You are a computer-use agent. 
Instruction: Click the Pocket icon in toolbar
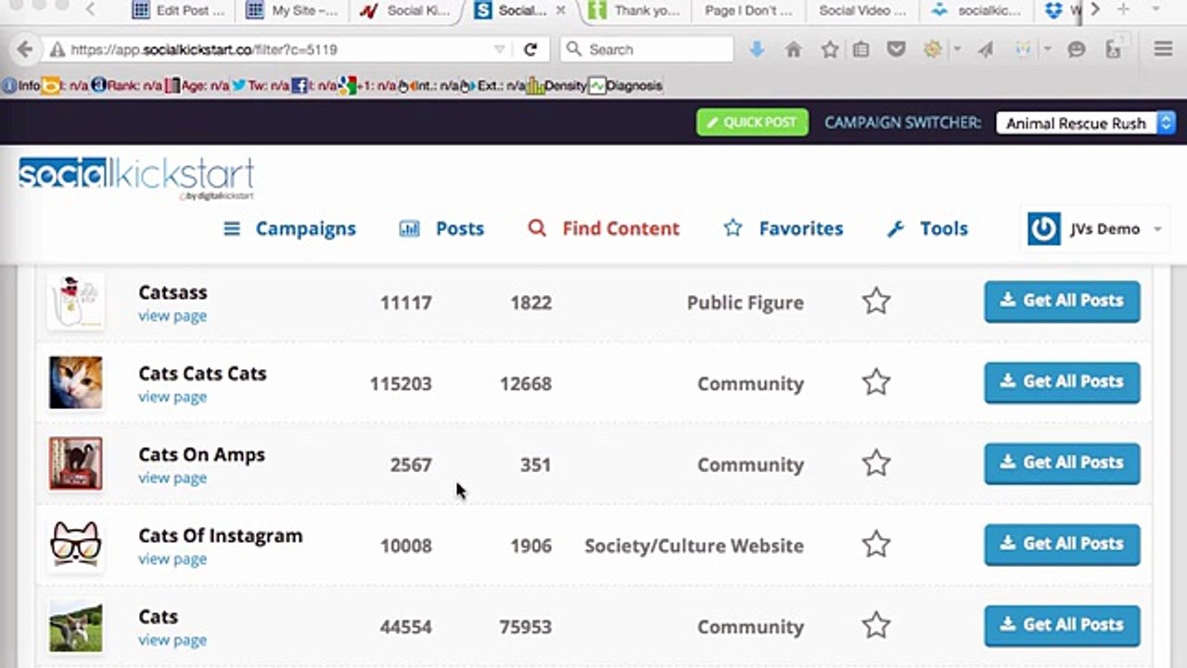pyautogui.click(x=896, y=49)
